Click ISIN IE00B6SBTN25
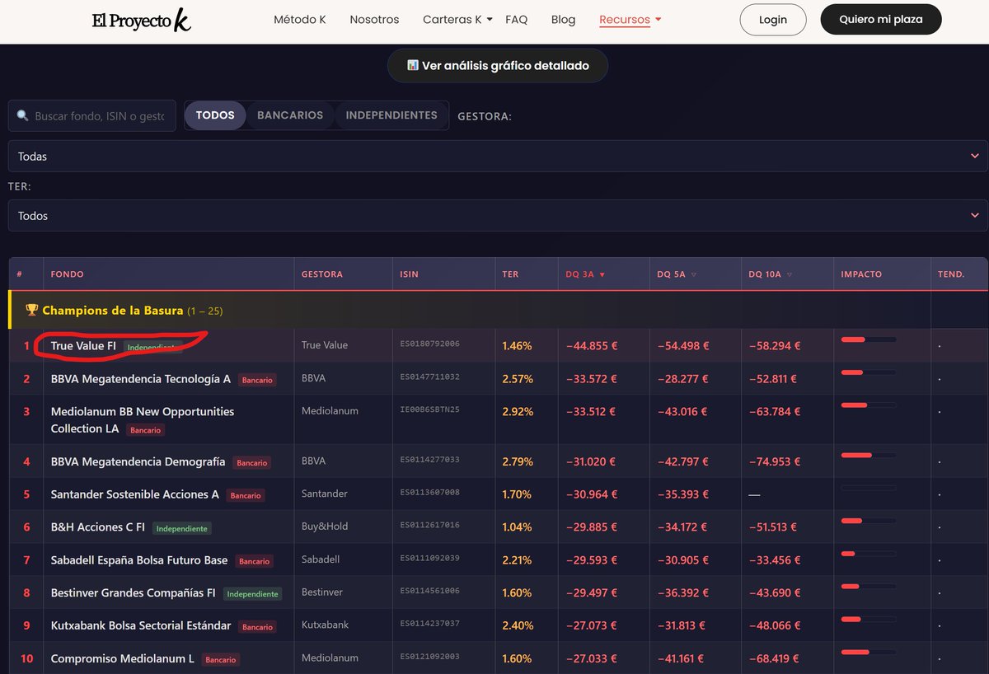This screenshot has height=674, width=989. point(430,410)
